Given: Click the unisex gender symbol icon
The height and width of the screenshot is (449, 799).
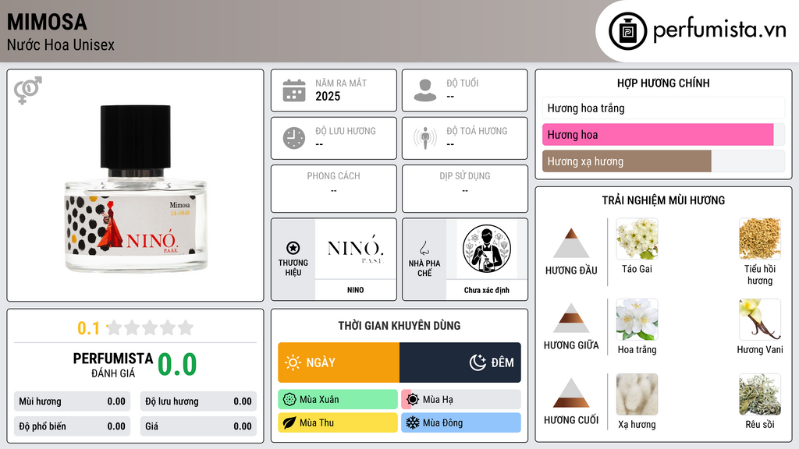Looking at the screenshot, I should 27,90.
